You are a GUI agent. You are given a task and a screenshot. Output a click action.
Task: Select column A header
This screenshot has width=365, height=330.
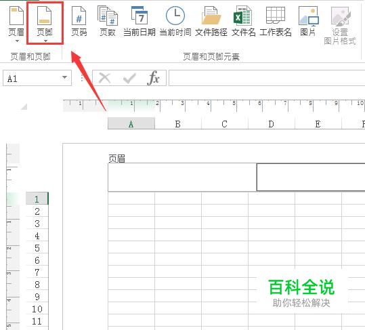click(131, 123)
